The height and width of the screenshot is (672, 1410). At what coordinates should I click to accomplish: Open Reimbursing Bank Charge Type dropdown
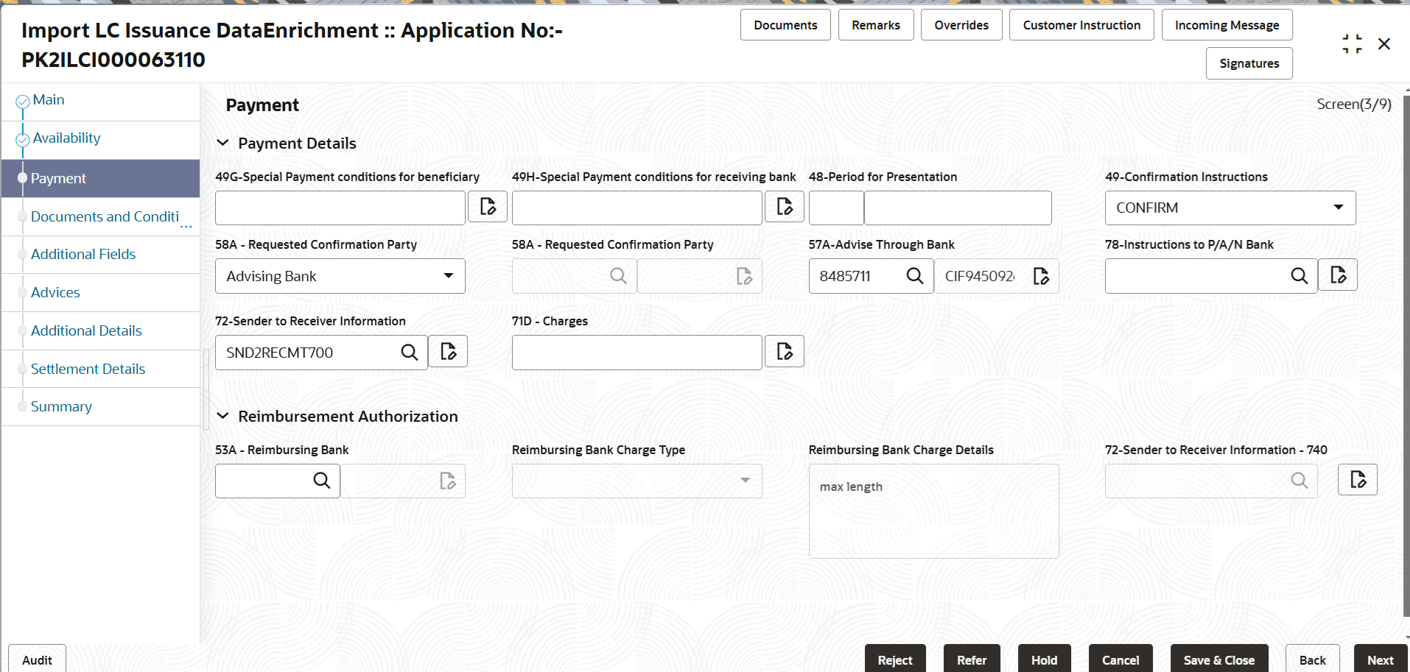(637, 481)
